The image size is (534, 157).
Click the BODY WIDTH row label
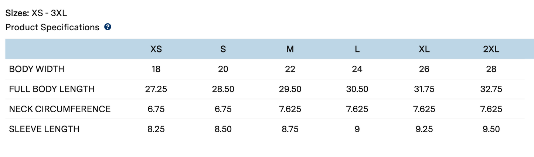37,69
